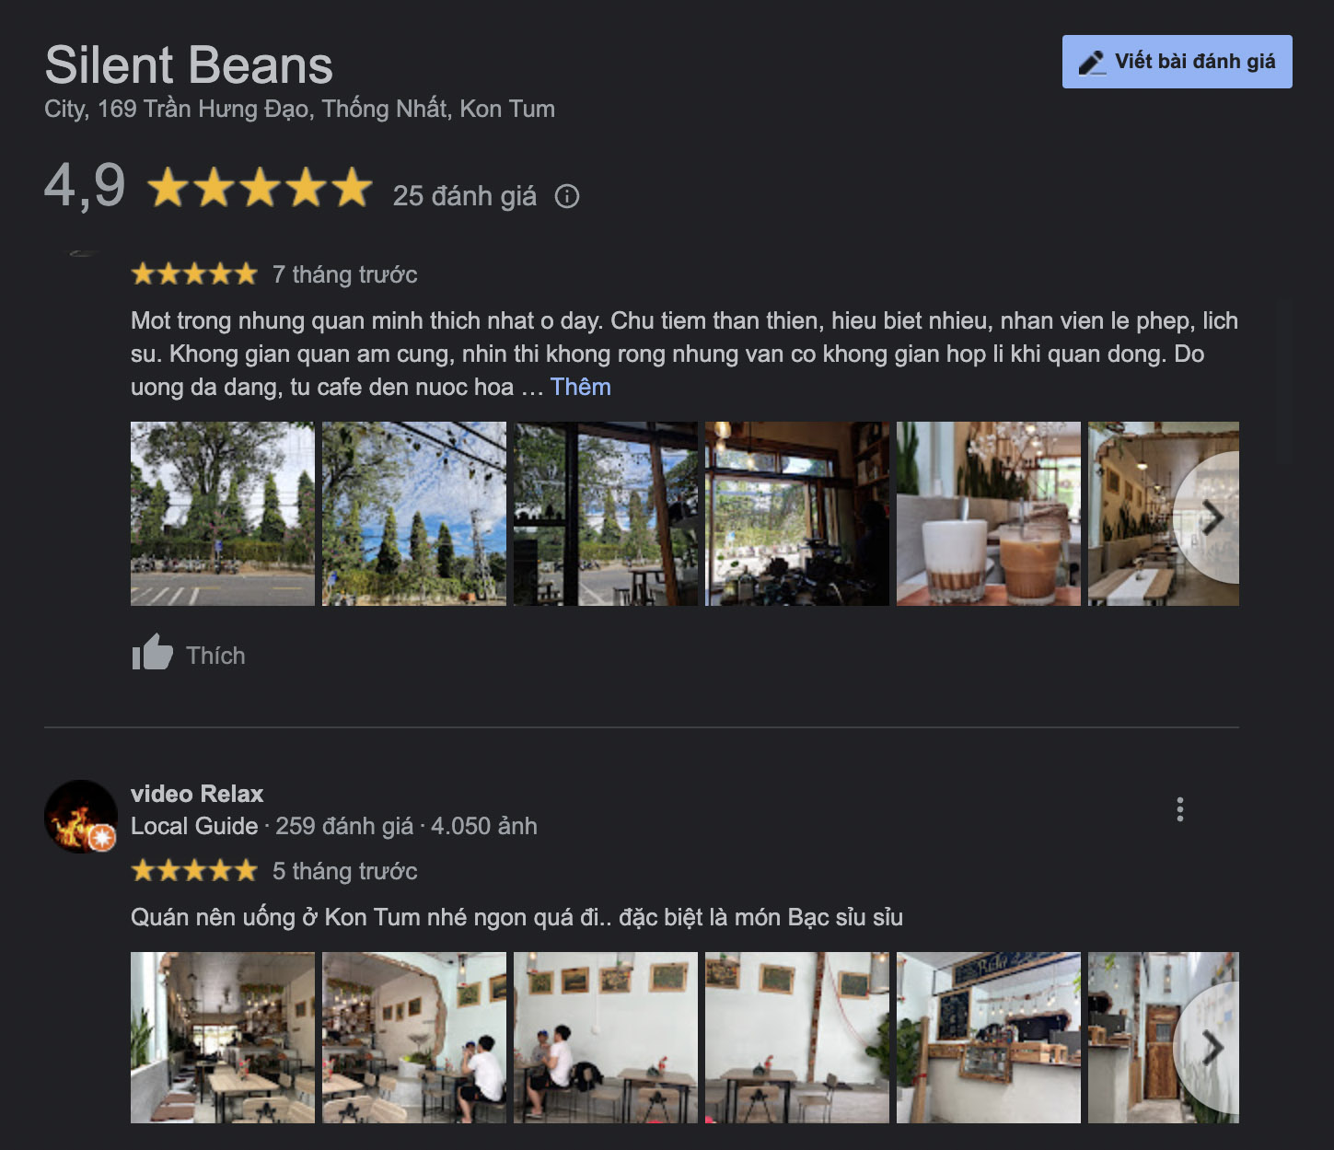Click the pencil icon in Viết bài đánh giá
Screen dimensions: 1334x1150
[1092, 62]
